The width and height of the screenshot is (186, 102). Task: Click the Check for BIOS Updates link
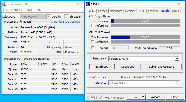65,22
